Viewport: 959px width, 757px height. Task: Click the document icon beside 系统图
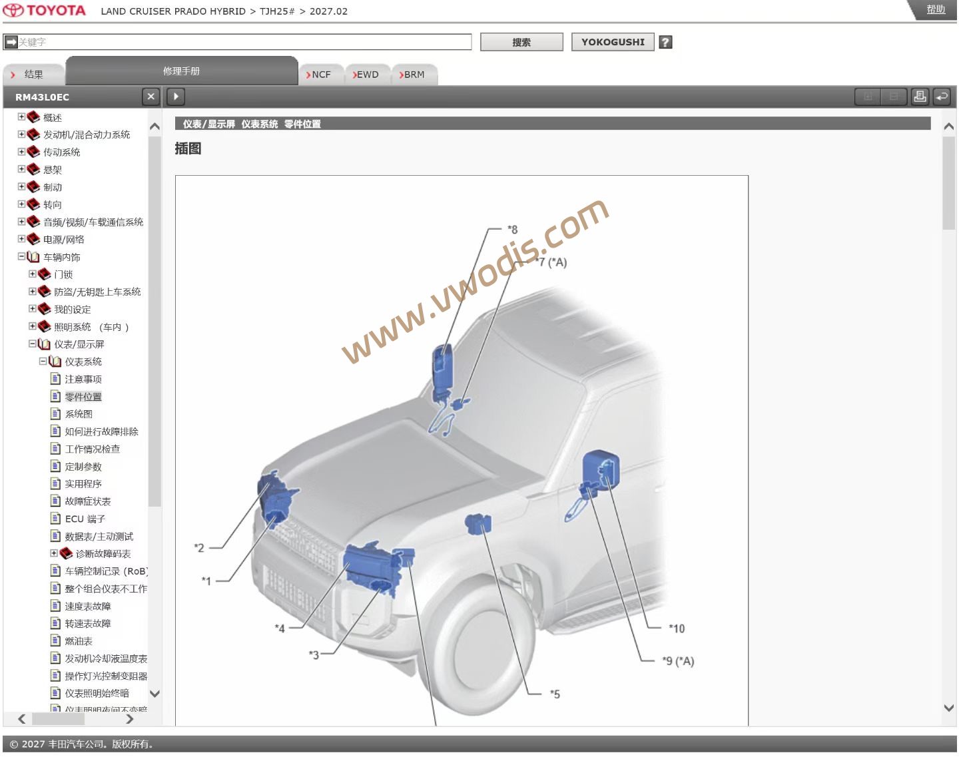pos(56,413)
